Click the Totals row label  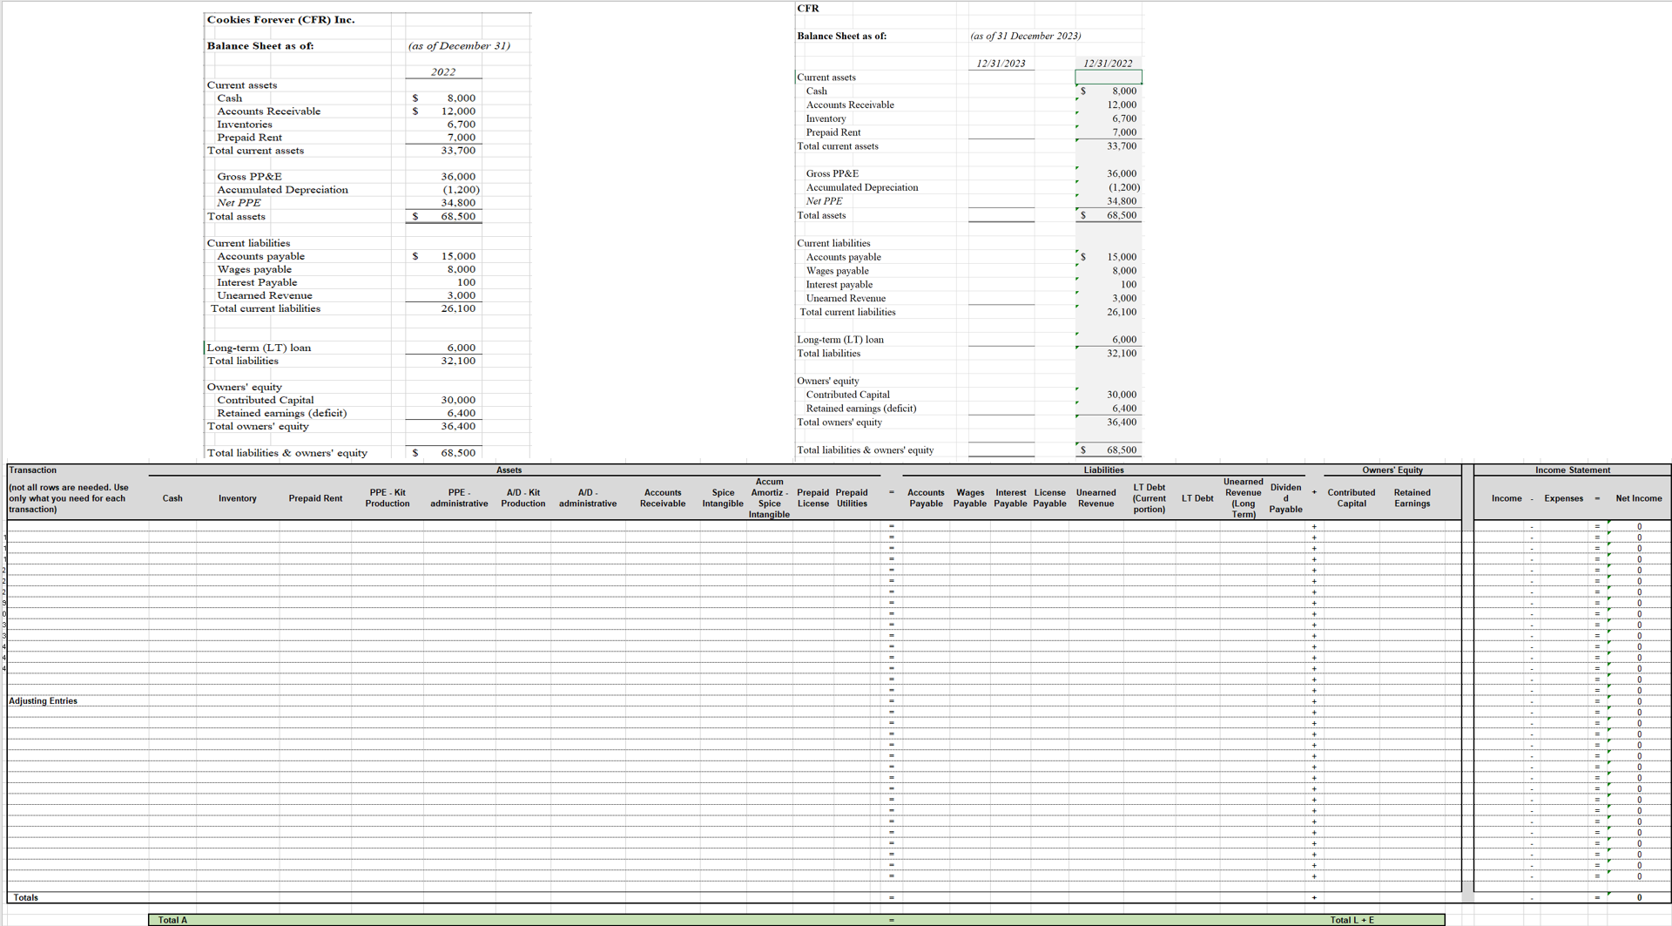pyautogui.click(x=27, y=897)
